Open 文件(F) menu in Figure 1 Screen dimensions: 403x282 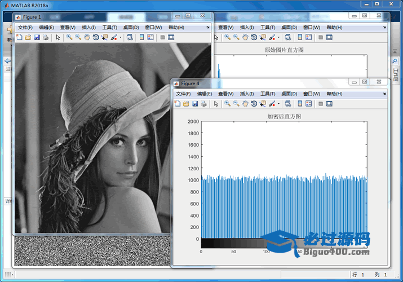[x=25, y=28]
